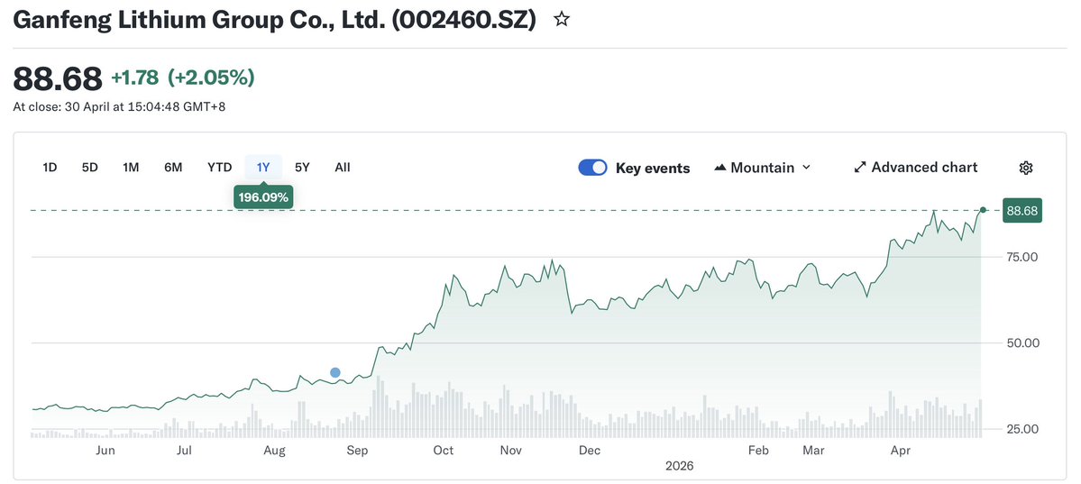Viewport: 1081px width, 484px height.
Task: Click the large 88.68 price value
Action: click(x=58, y=78)
